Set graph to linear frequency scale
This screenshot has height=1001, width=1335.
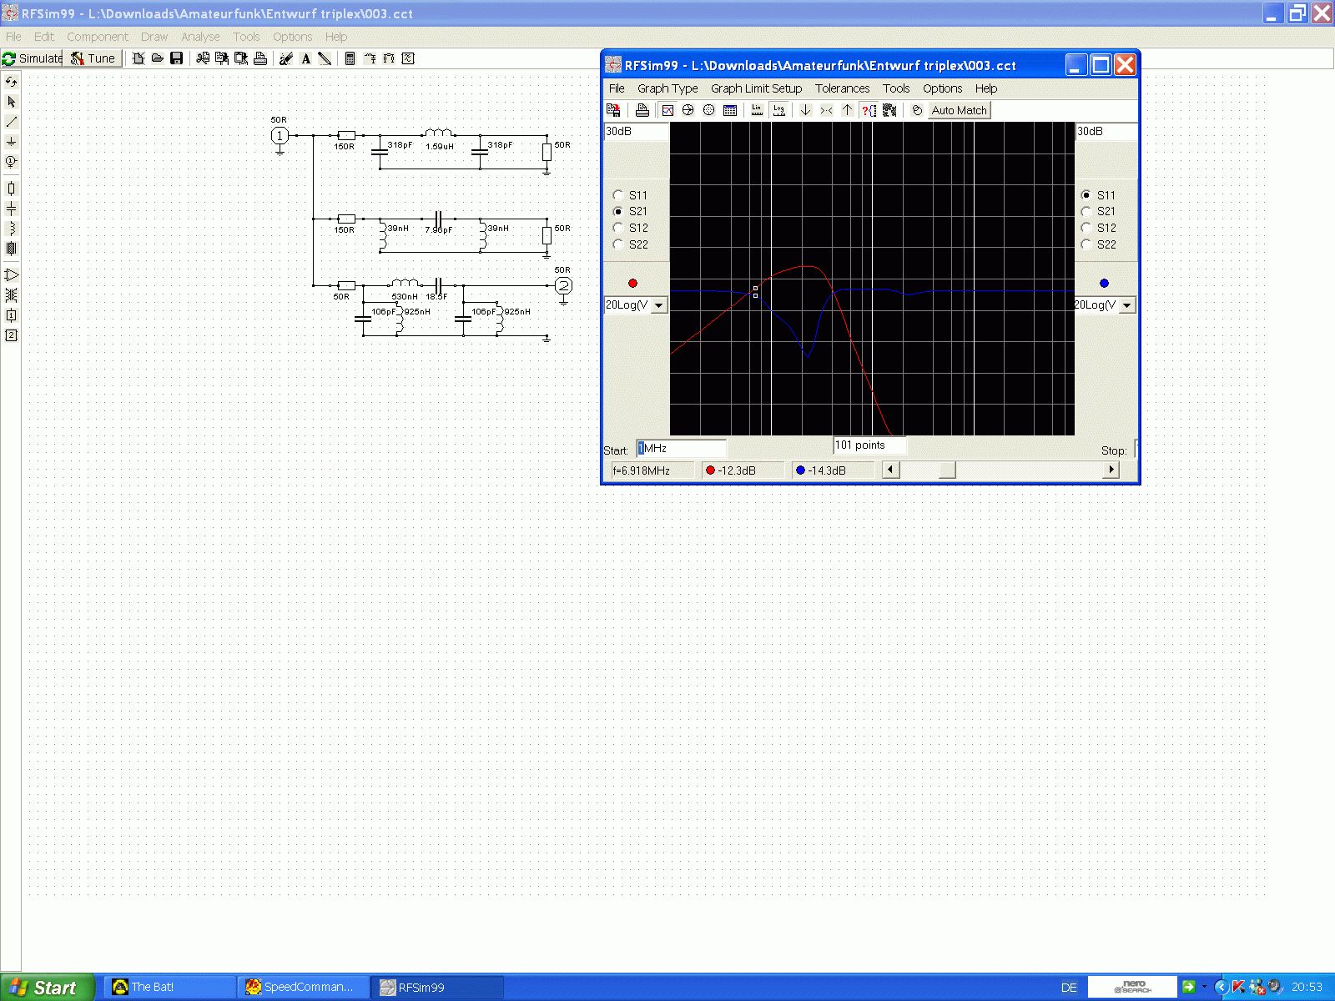757,110
